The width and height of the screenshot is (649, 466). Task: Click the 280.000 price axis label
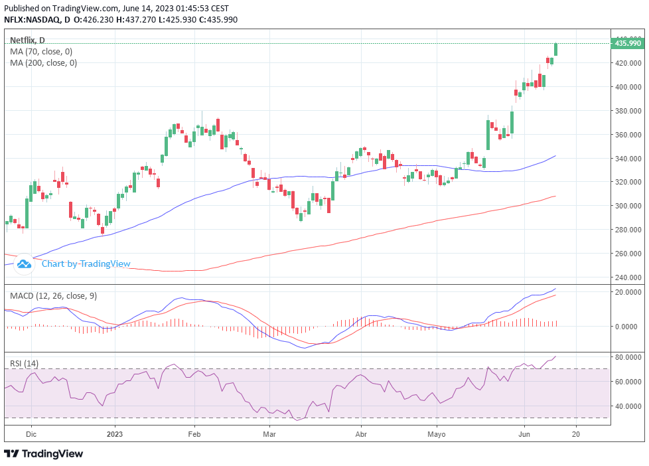[628, 230]
